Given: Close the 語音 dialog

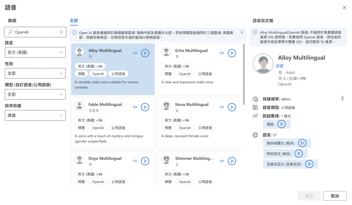Looking at the screenshot, I should pos(344,8).
